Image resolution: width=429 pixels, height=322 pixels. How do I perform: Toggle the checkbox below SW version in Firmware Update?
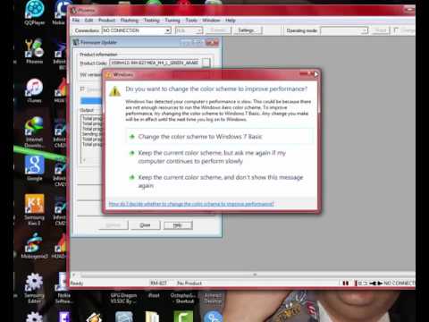82,89
